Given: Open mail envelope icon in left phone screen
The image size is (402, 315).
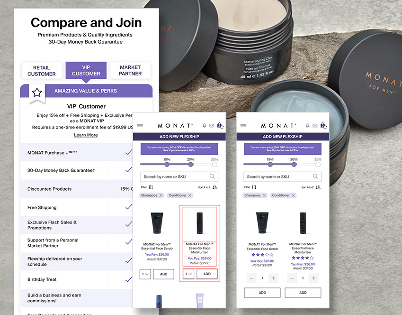Looking at the screenshot, I should pos(212,126).
